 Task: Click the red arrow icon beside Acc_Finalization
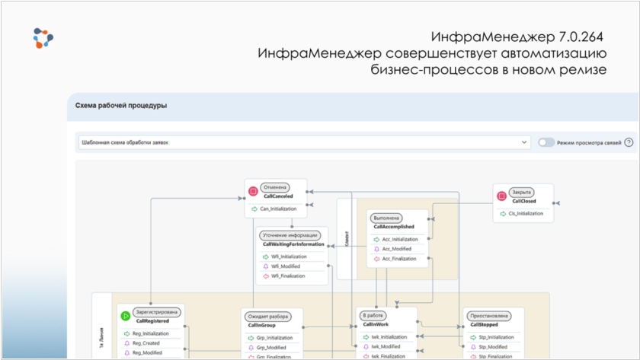(376, 259)
